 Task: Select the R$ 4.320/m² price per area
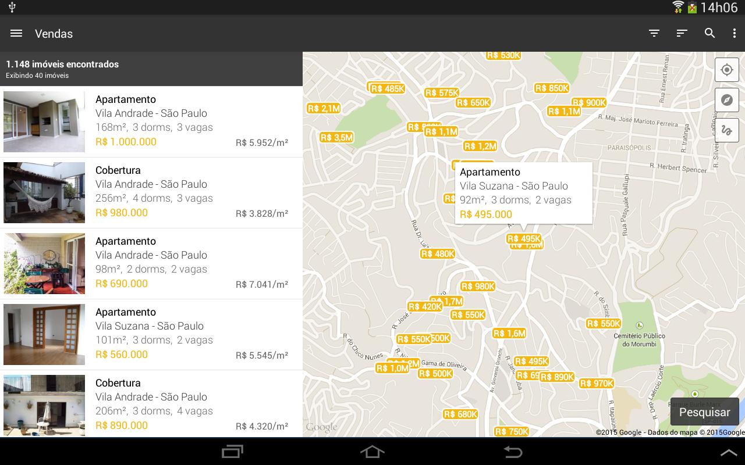tap(262, 426)
